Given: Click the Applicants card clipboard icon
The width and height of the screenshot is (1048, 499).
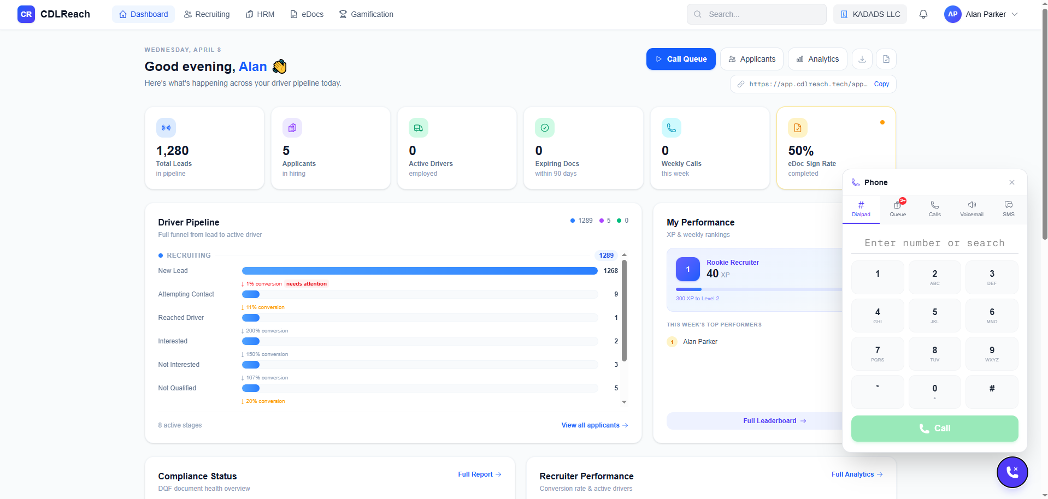Looking at the screenshot, I should (292, 128).
